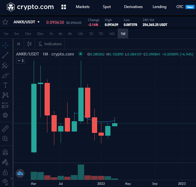
Task: Click the New badge next to OTC
Action: point(190,7)
